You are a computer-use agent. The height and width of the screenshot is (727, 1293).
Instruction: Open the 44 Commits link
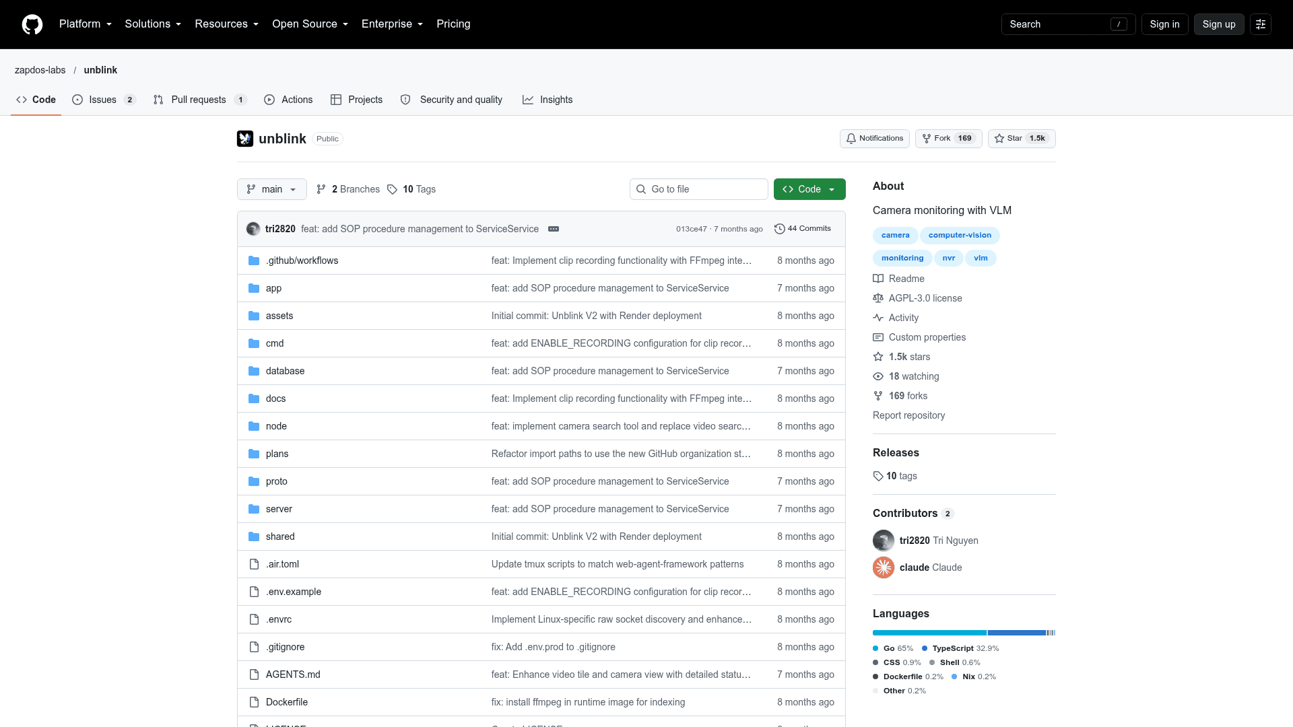(x=803, y=229)
